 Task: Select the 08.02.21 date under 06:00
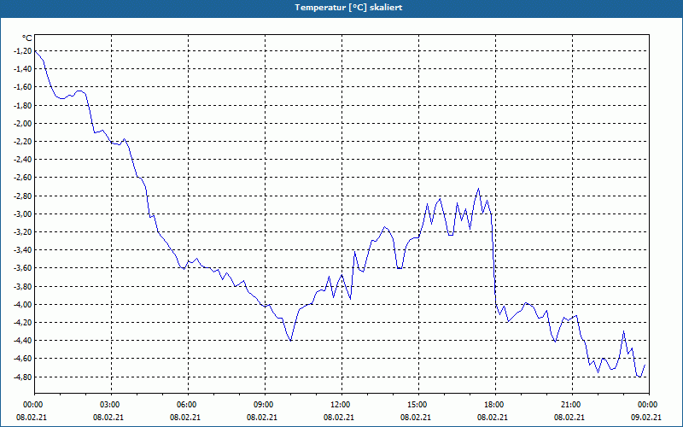[x=185, y=418]
